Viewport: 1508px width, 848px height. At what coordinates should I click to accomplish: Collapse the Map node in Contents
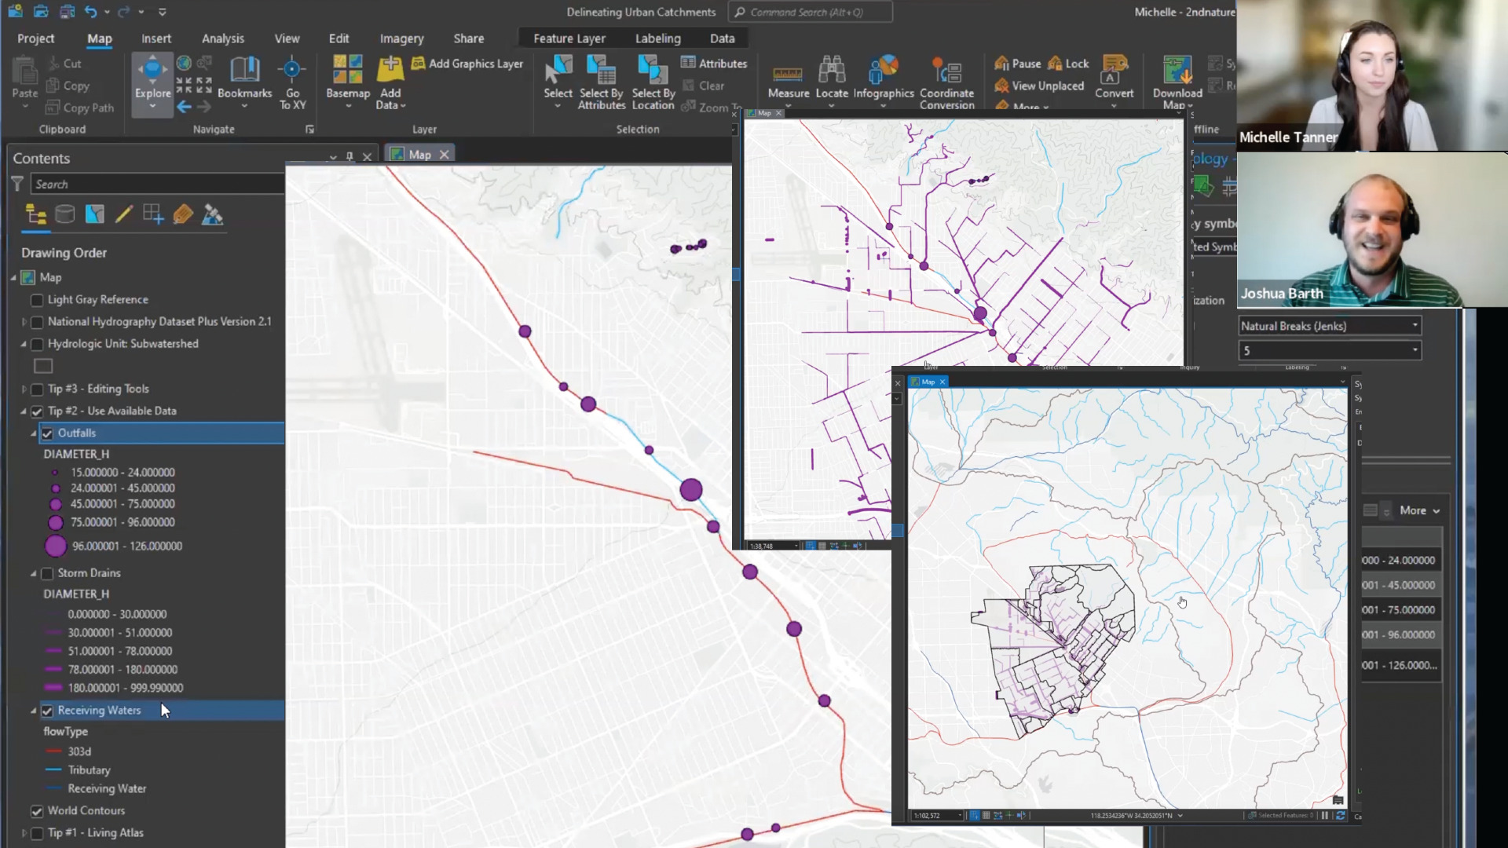(x=13, y=278)
